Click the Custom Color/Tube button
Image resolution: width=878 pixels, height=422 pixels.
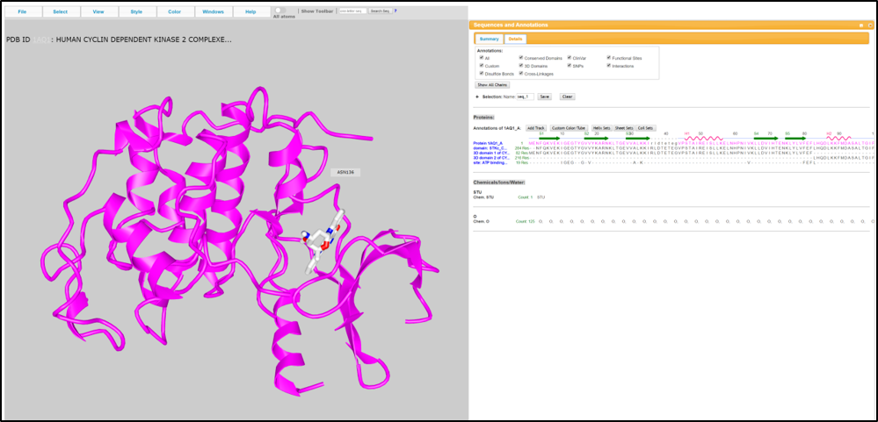tap(569, 128)
